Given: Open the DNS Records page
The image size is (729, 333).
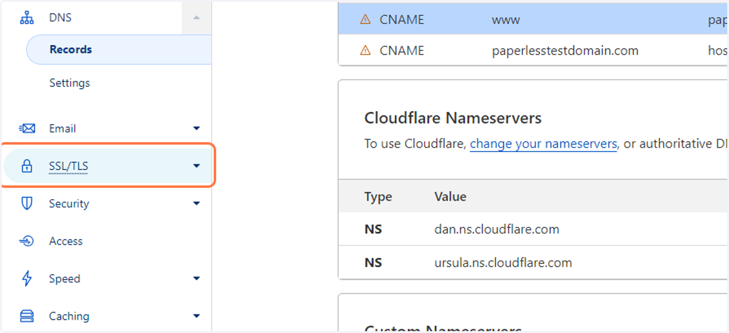Looking at the screenshot, I should click(119, 50).
